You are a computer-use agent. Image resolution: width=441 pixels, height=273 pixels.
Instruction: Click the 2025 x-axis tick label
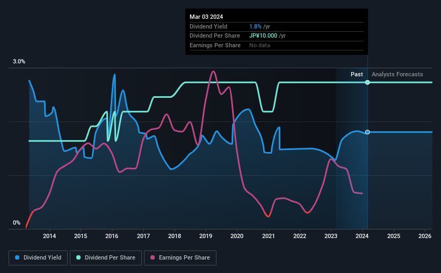pos(394,236)
